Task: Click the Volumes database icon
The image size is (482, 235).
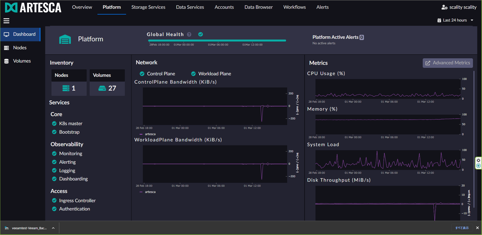Action: (x=7, y=61)
